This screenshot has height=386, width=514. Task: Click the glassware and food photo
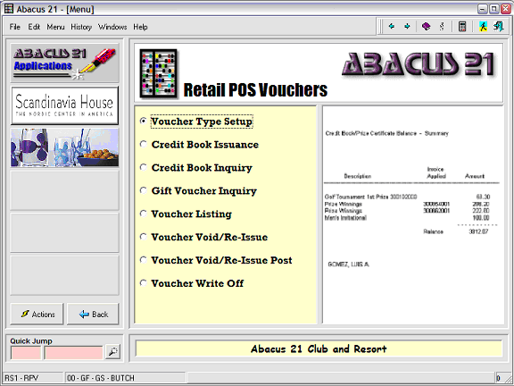click(x=64, y=147)
